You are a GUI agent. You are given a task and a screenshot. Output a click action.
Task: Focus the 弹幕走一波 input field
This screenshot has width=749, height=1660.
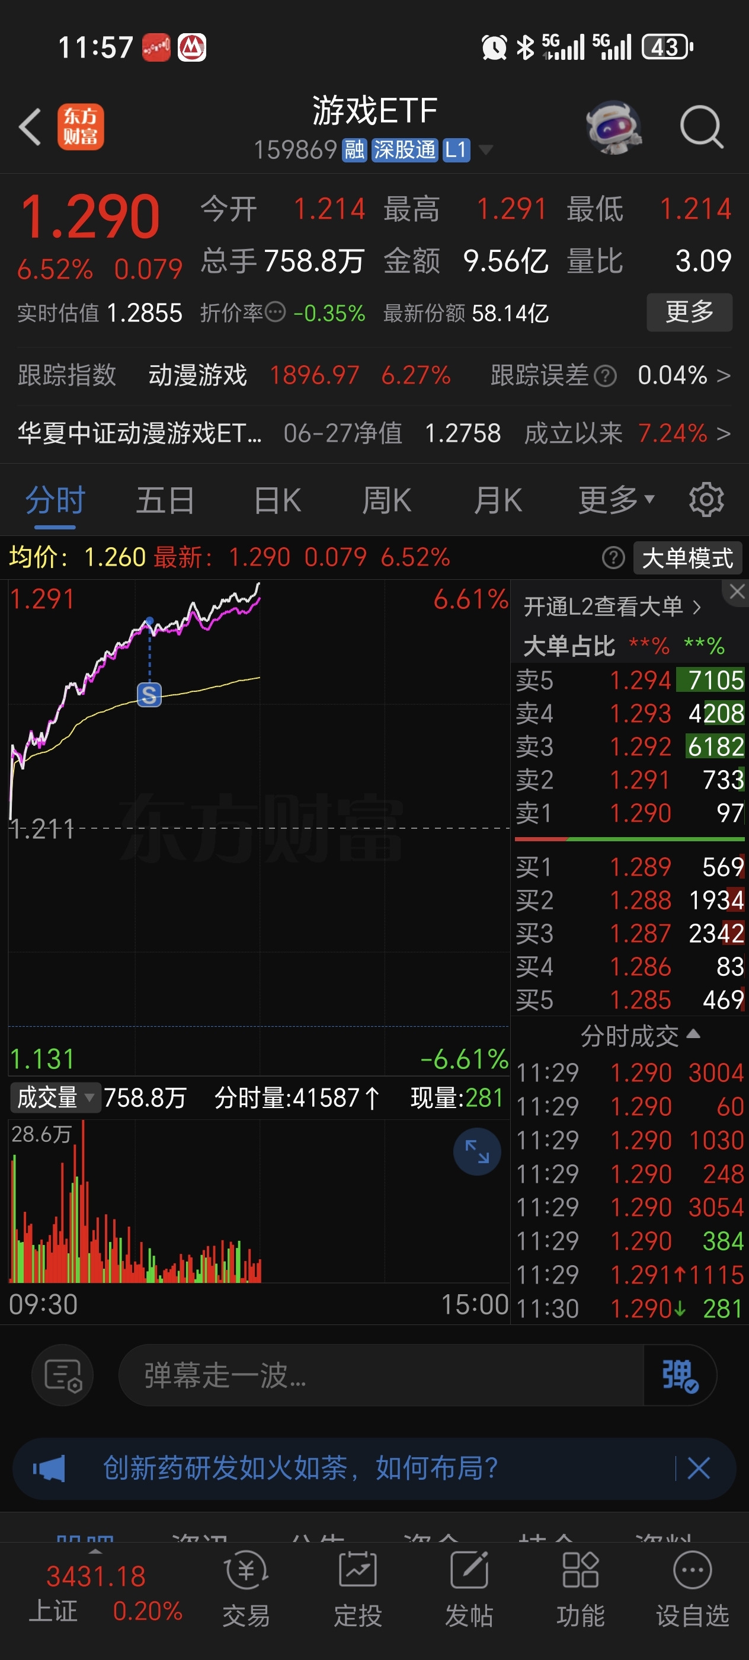pyautogui.click(x=381, y=1375)
